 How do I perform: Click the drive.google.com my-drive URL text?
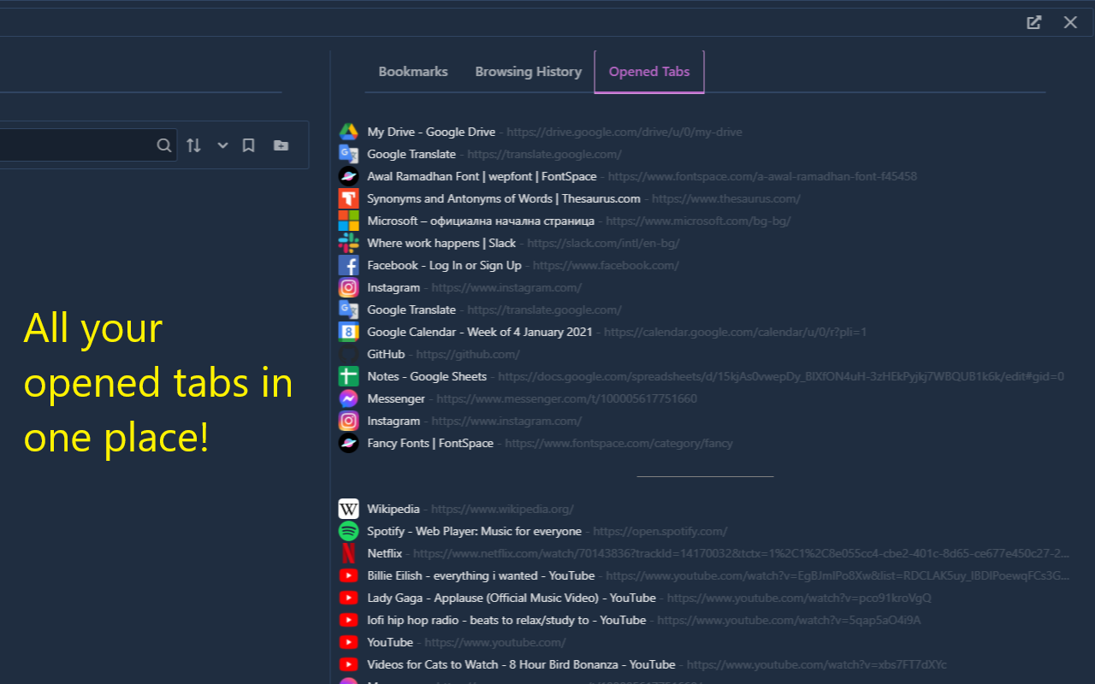coord(624,132)
